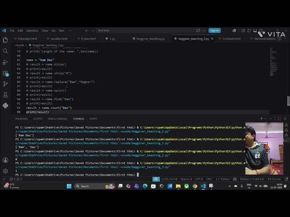Add a new terminal with plus icon
290x217 pixels.
tap(261, 118)
